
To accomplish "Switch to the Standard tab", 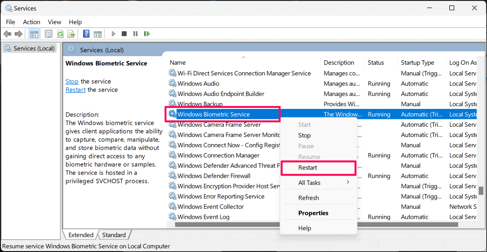I will (x=114, y=235).
